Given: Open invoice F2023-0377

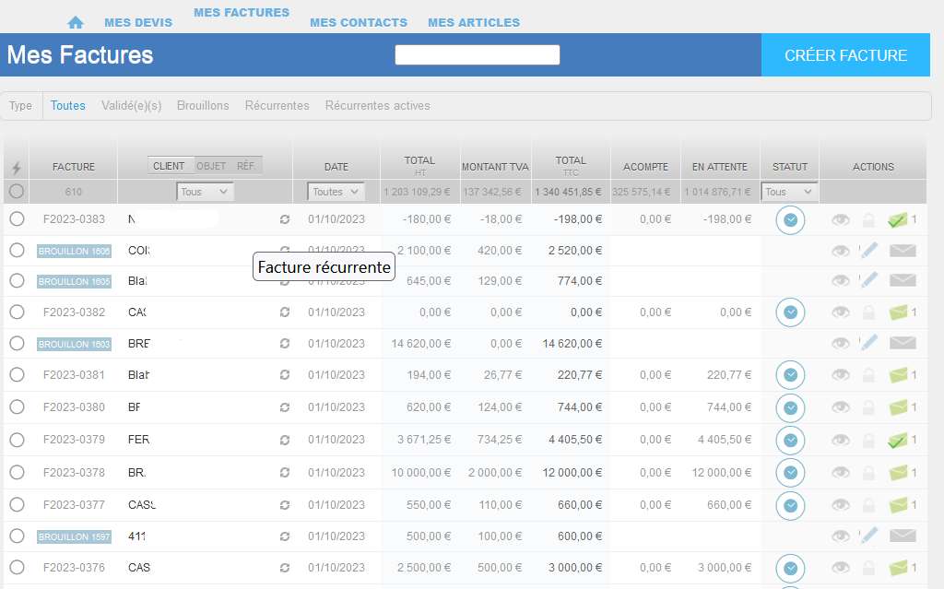Looking at the screenshot, I should 74,505.
